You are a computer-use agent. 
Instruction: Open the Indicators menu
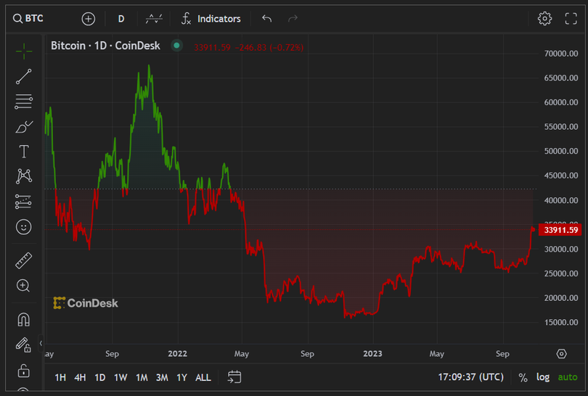coord(211,18)
